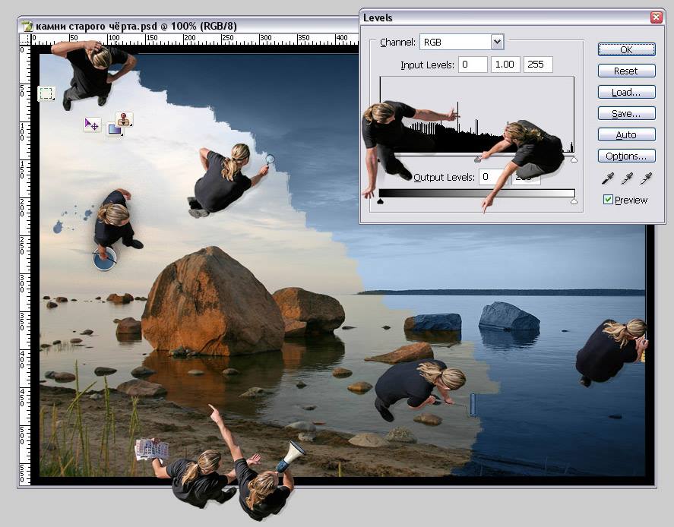Click the Load... button
Image resolution: width=674 pixels, height=527 pixels.
625,92
